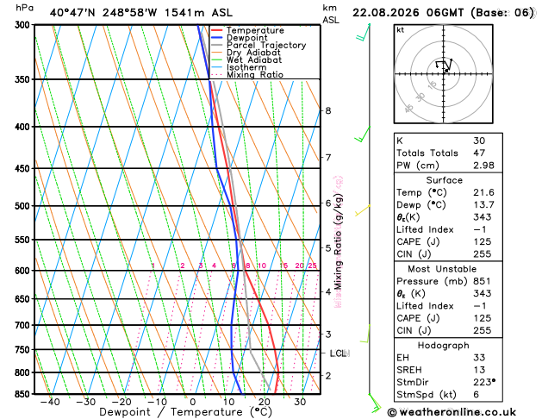Click the surface Temp value 21.6
The height and width of the screenshot is (419, 542).
point(483,192)
